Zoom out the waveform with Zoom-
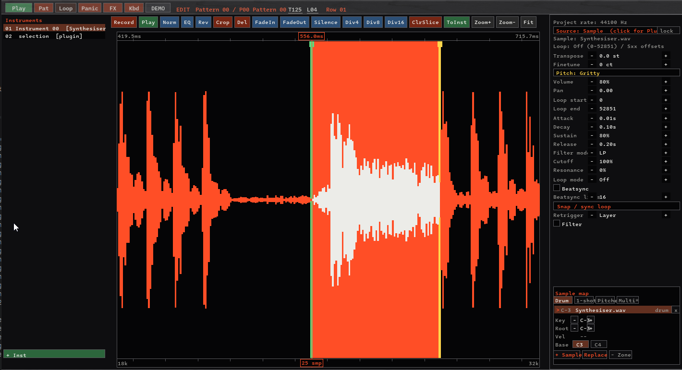The height and width of the screenshot is (370, 682). 507,22
